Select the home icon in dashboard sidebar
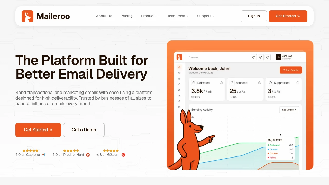Image resolution: width=329 pixels, height=185 pixels. [179, 67]
